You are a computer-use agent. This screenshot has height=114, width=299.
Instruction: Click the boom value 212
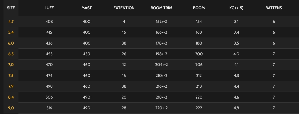(199, 76)
